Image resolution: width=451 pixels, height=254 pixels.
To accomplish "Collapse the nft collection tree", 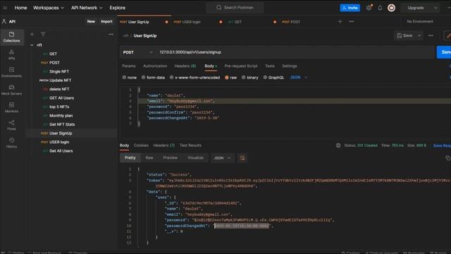I will pyautogui.click(x=32, y=45).
